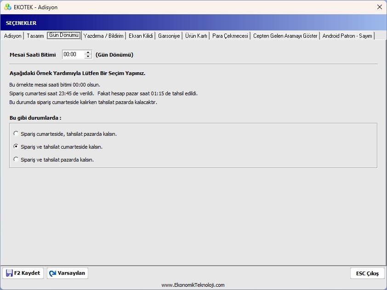Viewport: 387px width, 290px height.
Task: Click the '(Gün Dönümü)' label text
Action: coord(114,55)
